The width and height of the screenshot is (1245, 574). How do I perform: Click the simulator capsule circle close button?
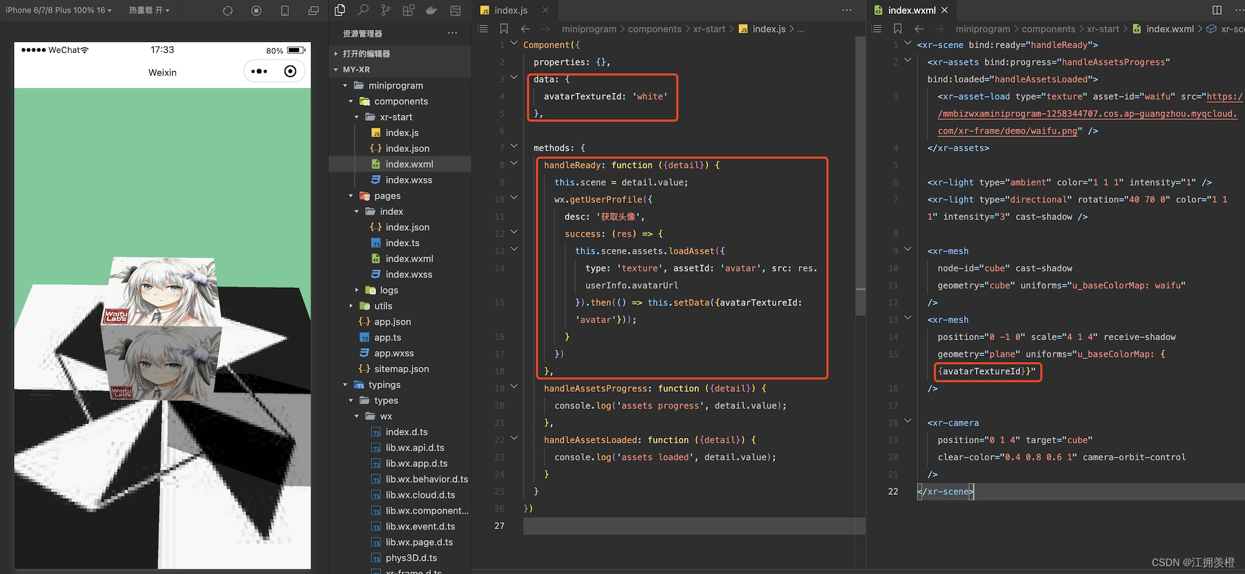click(x=291, y=72)
